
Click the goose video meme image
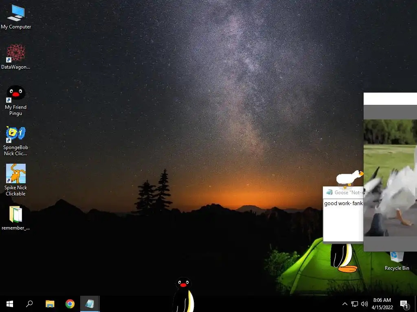pyautogui.click(x=390, y=178)
